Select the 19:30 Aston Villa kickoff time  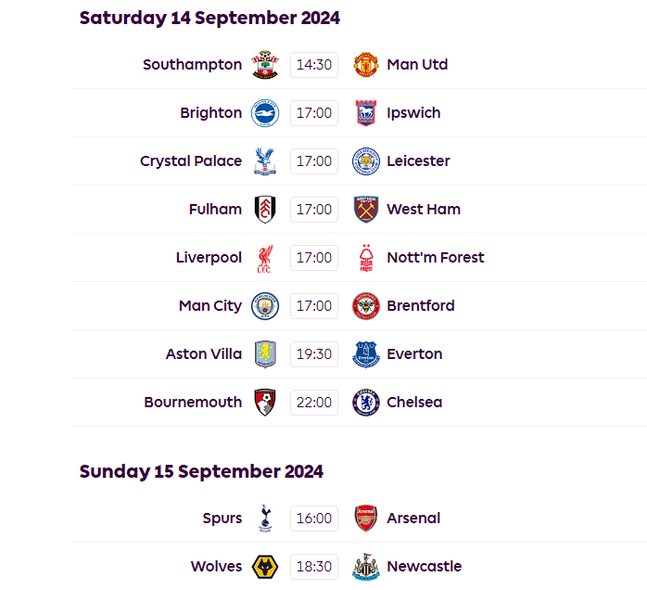pyautogui.click(x=314, y=354)
